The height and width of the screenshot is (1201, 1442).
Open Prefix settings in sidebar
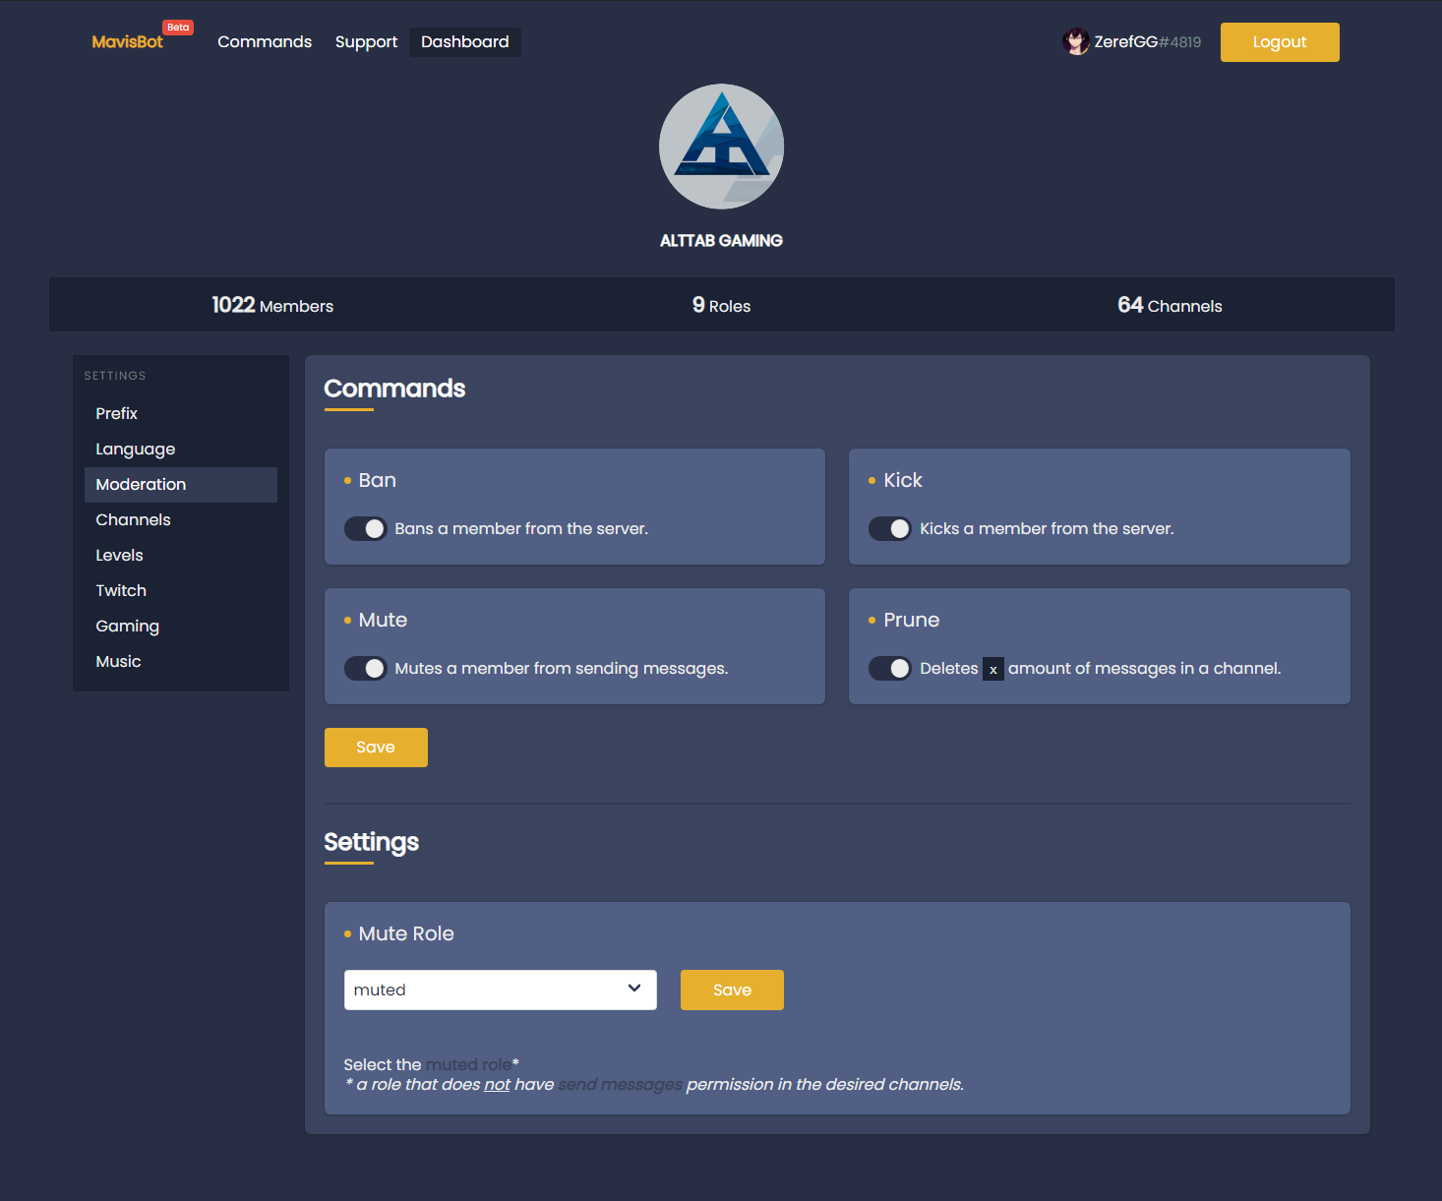coord(116,414)
